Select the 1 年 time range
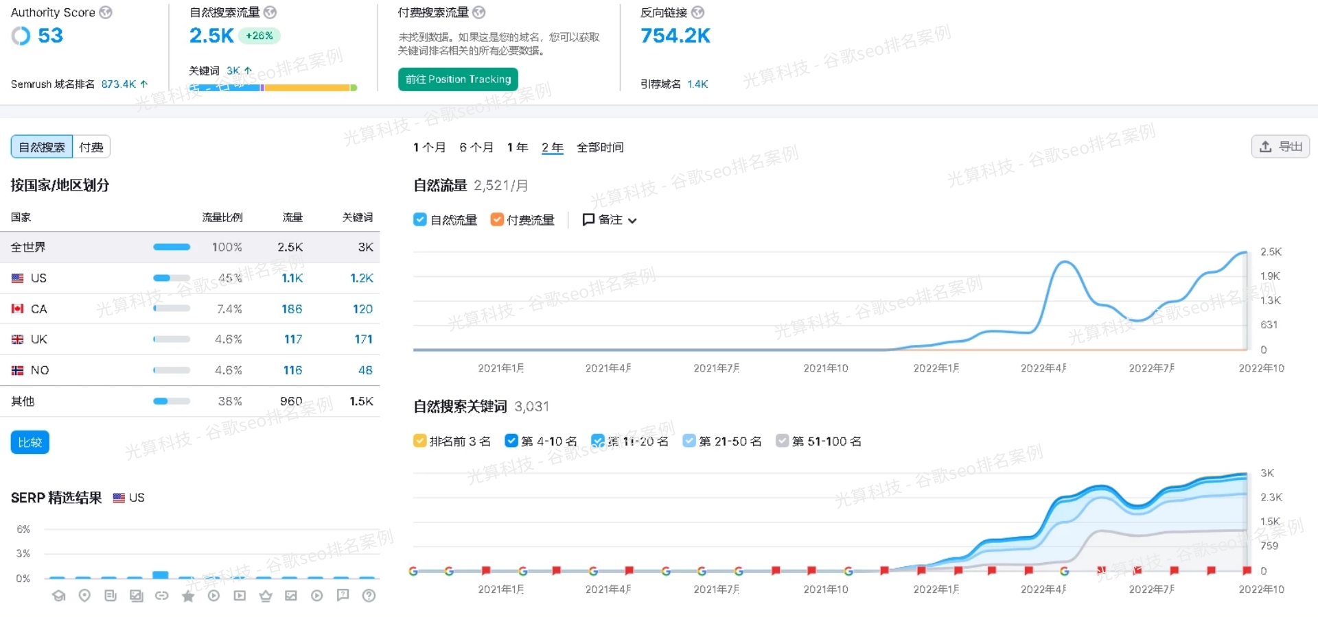This screenshot has width=1318, height=617. click(517, 147)
